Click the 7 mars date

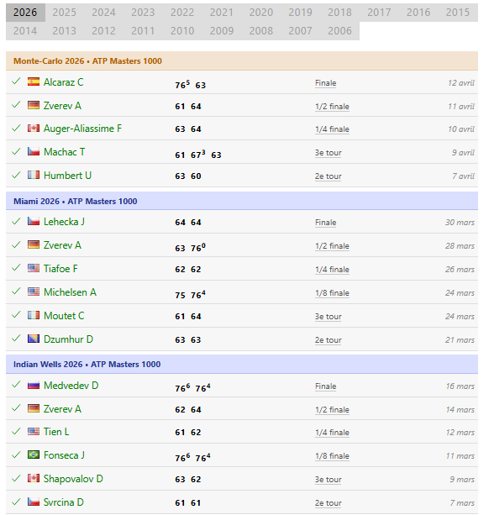[462, 503]
